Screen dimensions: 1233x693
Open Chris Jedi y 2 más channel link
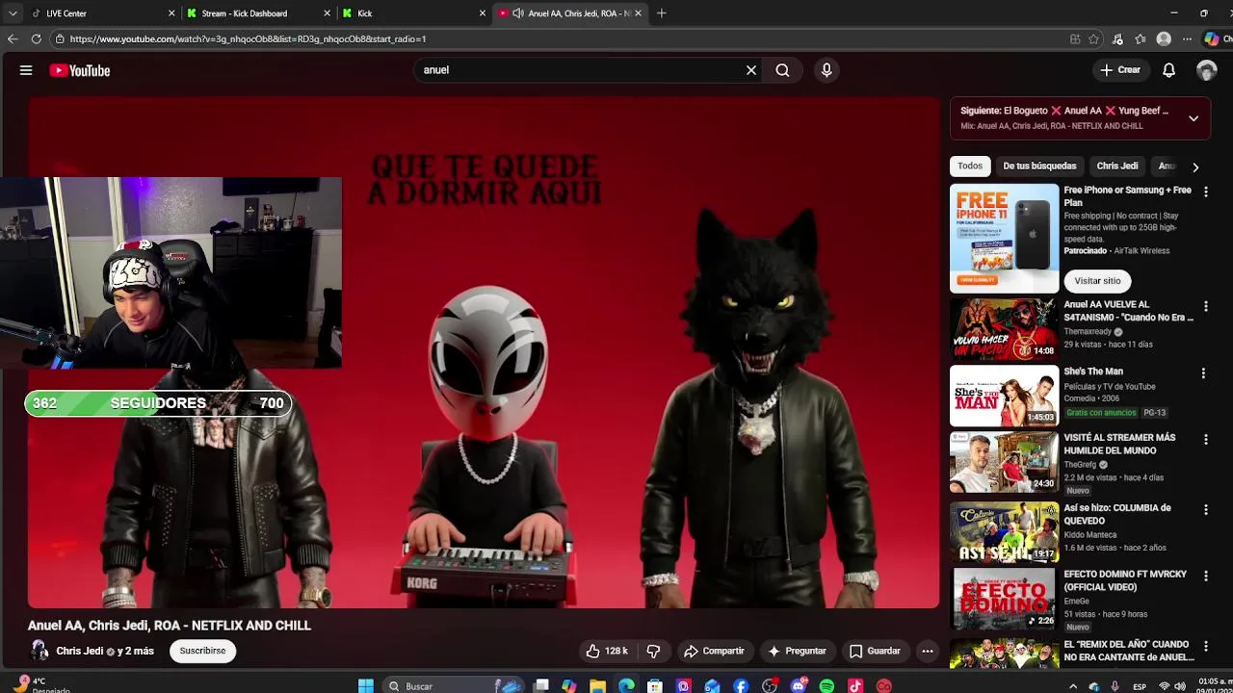105,651
